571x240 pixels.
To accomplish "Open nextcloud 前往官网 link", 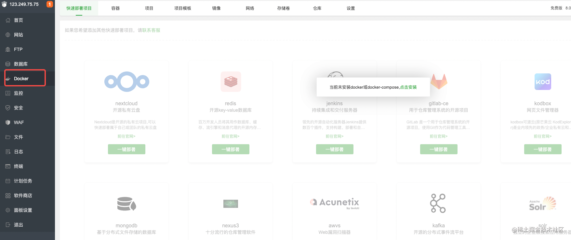I will click(126, 136).
